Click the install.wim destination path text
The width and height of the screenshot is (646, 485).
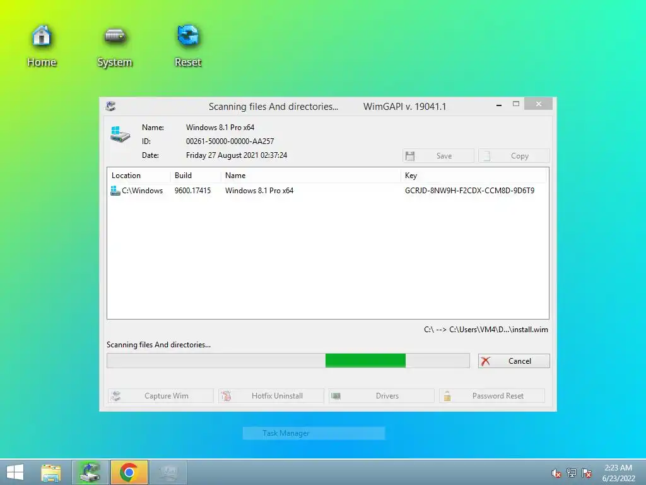486,330
